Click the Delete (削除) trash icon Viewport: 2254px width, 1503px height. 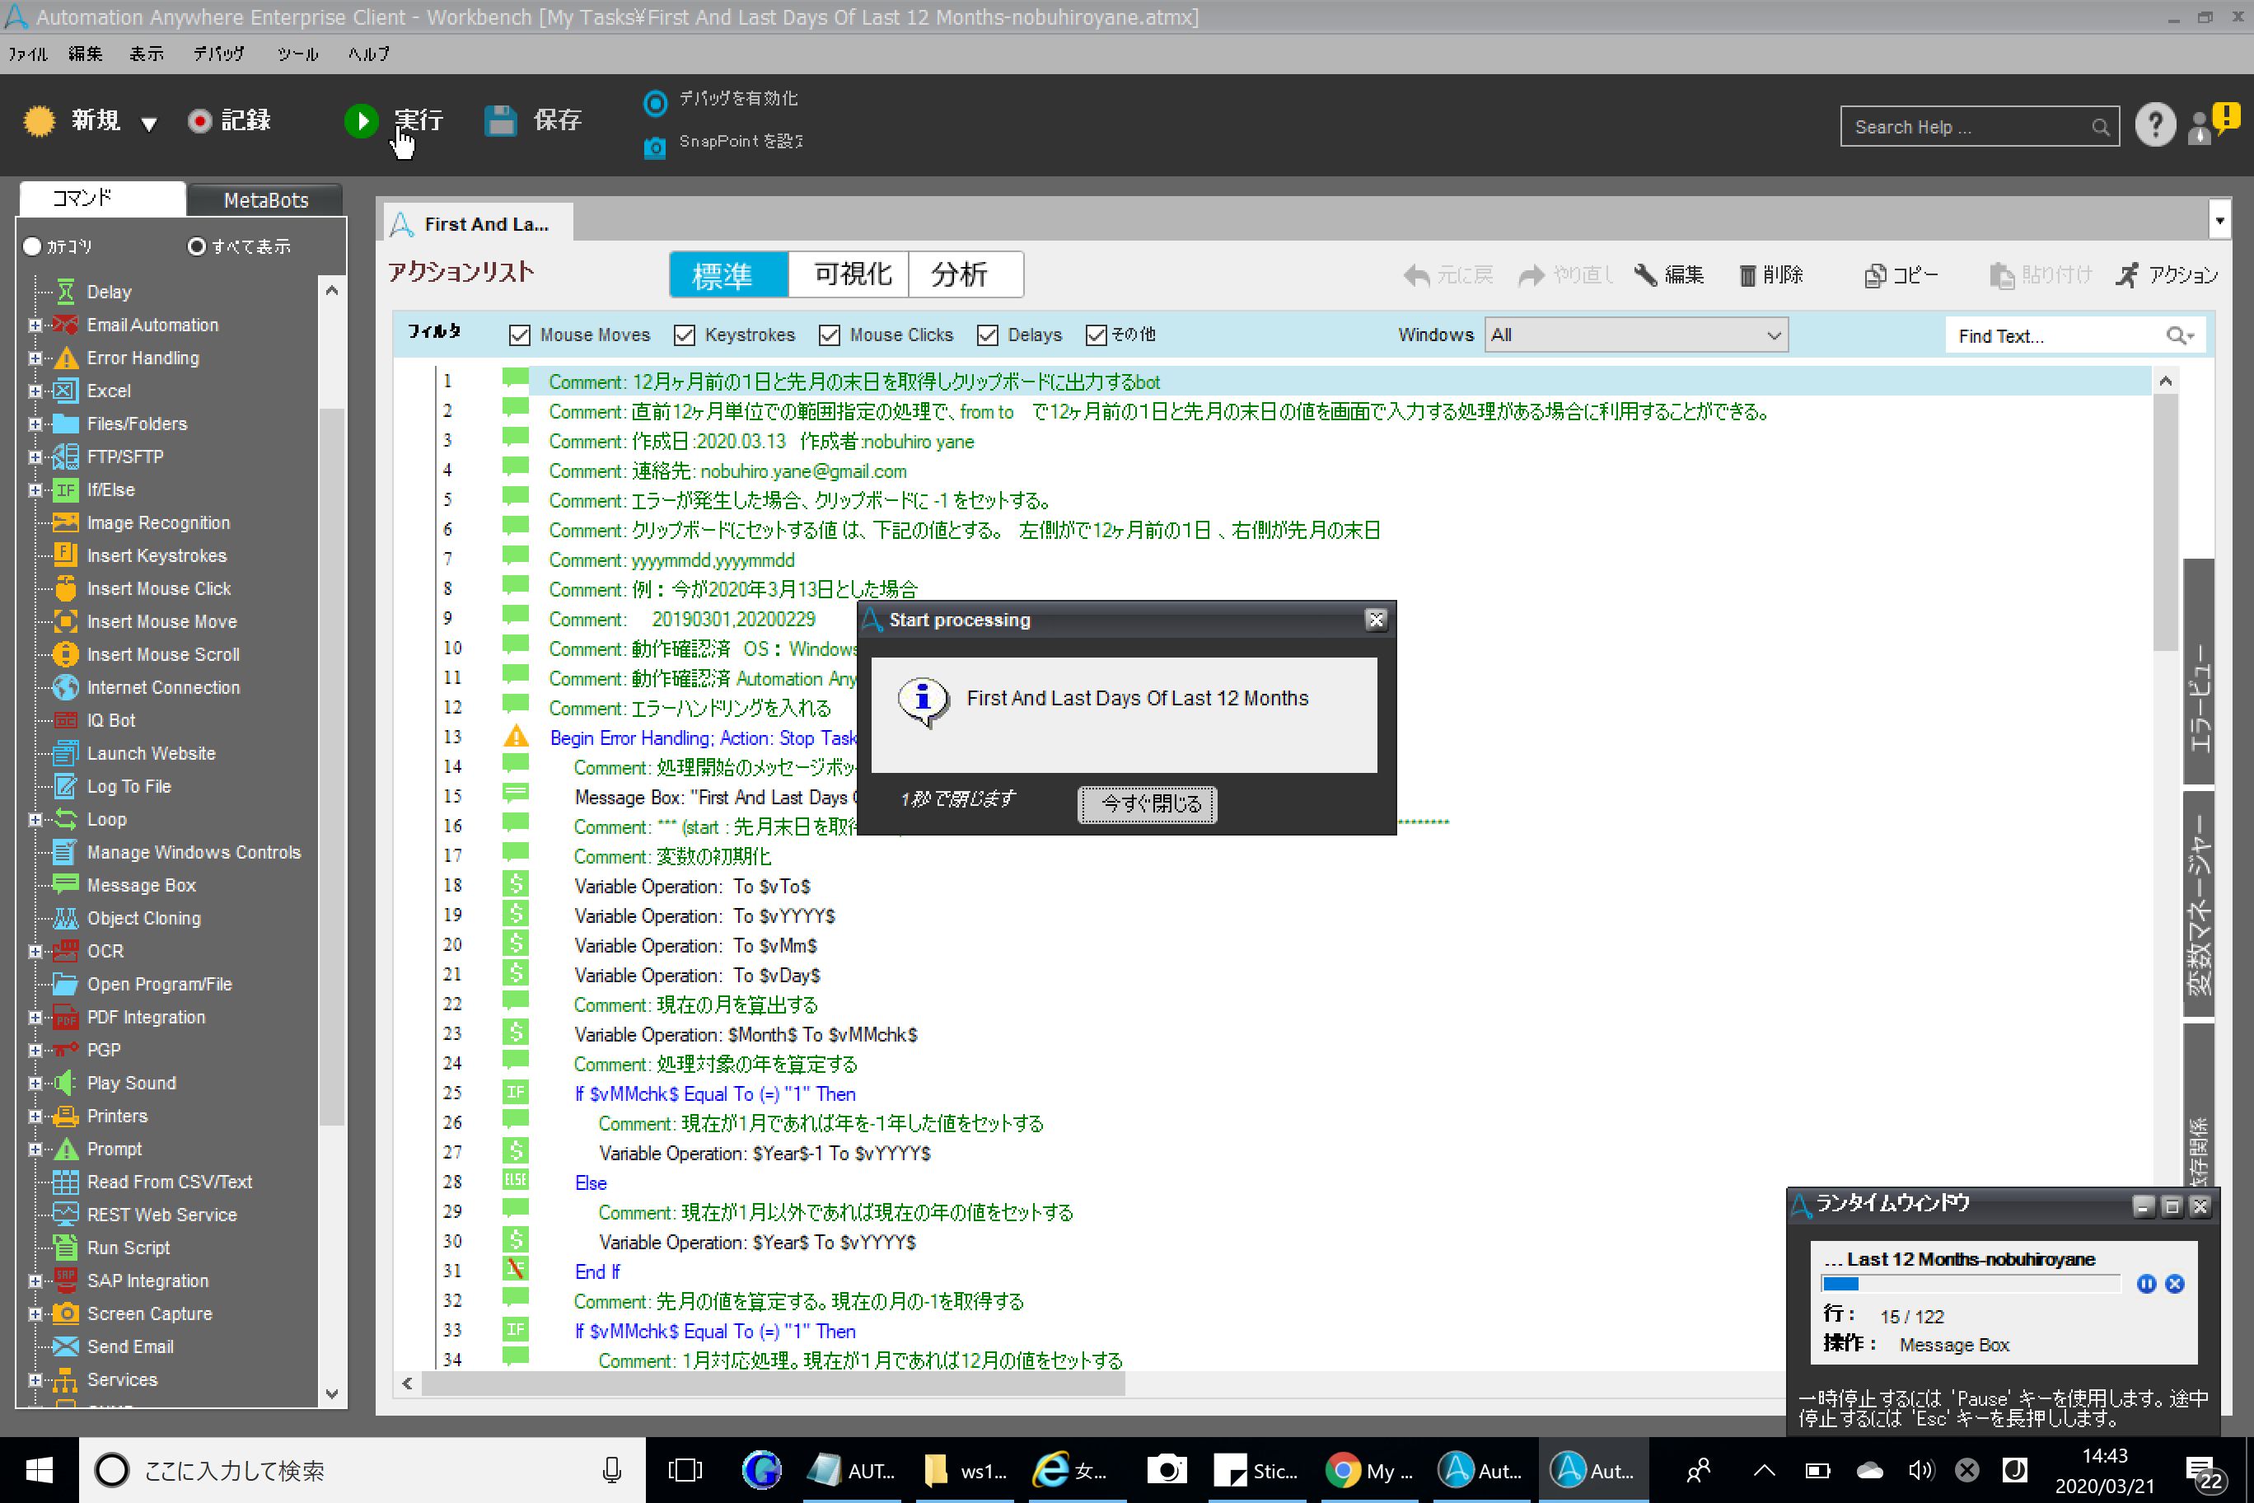[1747, 276]
